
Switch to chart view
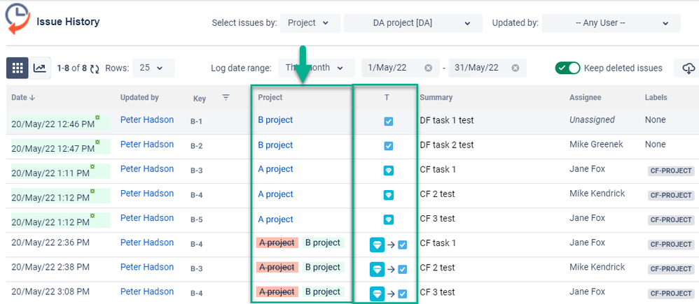point(40,68)
